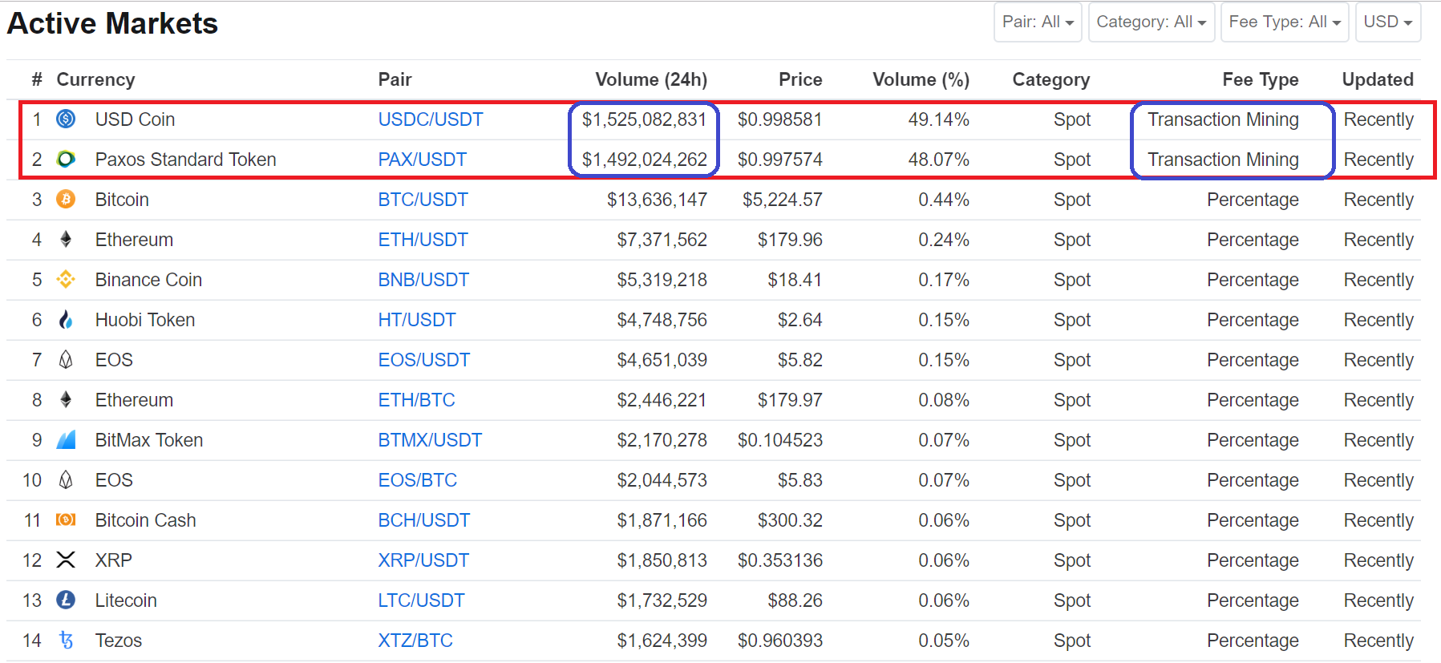The image size is (1441, 663).
Task: Sort table by Price column header
Action: click(x=799, y=79)
